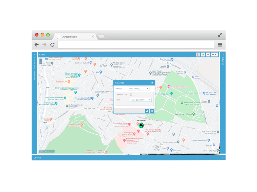
Task: Click the Toshiba restaurant pin on the map
Action: click(x=51, y=119)
